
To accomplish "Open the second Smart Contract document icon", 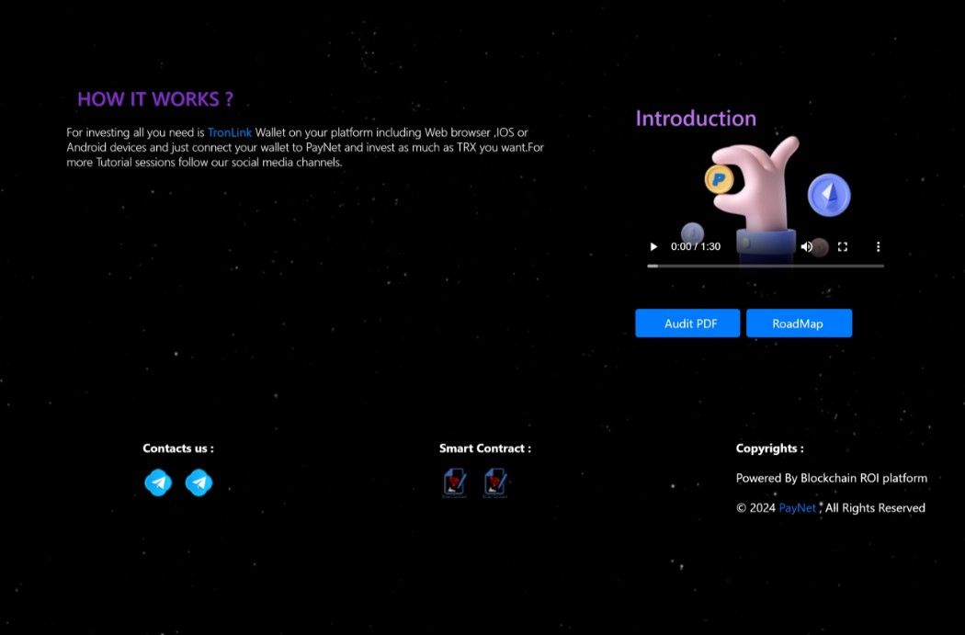I will coord(495,482).
